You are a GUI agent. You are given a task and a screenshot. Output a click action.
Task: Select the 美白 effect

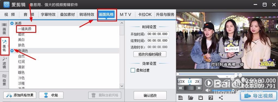pyautogui.click(x=21, y=40)
